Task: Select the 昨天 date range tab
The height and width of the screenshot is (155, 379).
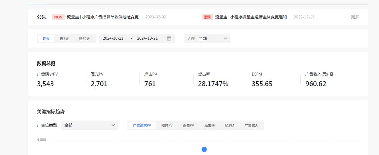Action: pos(46,38)
